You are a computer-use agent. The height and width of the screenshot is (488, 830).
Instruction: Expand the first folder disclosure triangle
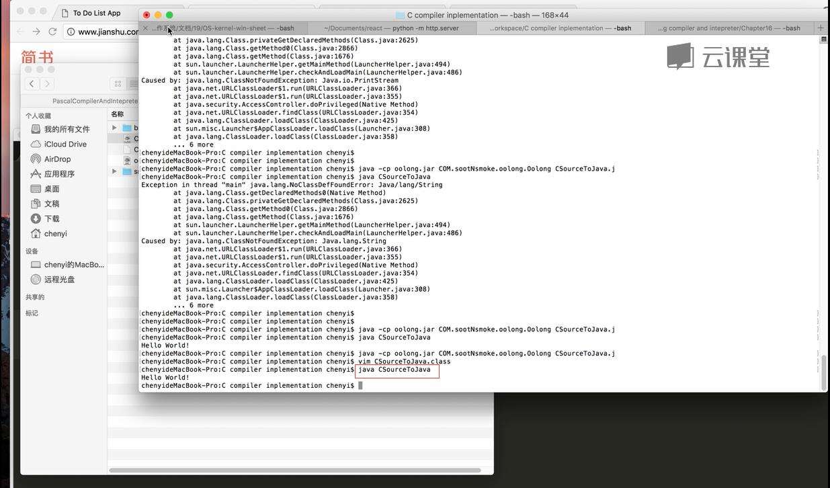click(114, 128)
